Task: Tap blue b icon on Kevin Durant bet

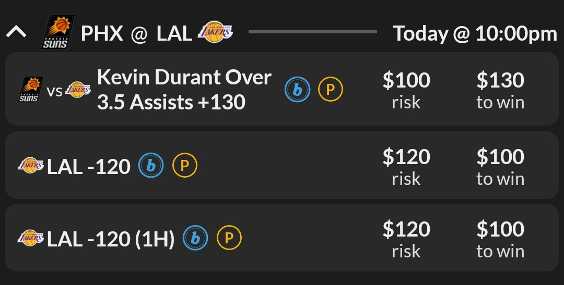Action: tap(297, 90)
